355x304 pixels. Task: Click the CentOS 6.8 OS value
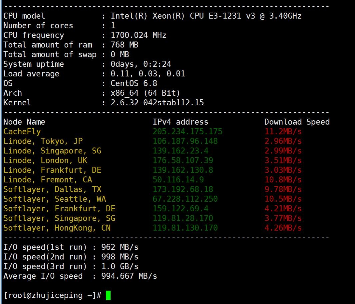134,83
